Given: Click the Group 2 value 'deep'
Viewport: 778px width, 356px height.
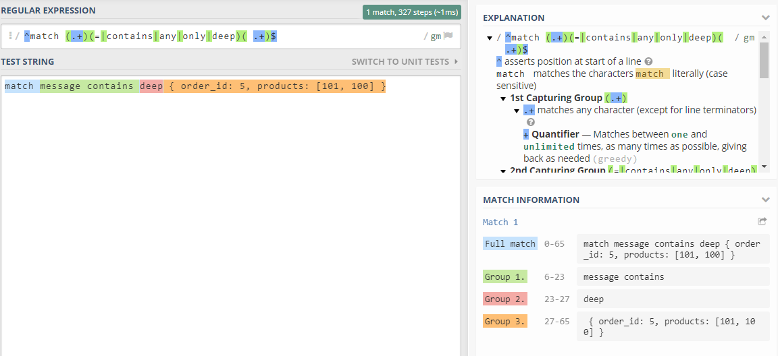Looking at the screenshot, I should tap(673, 299).
